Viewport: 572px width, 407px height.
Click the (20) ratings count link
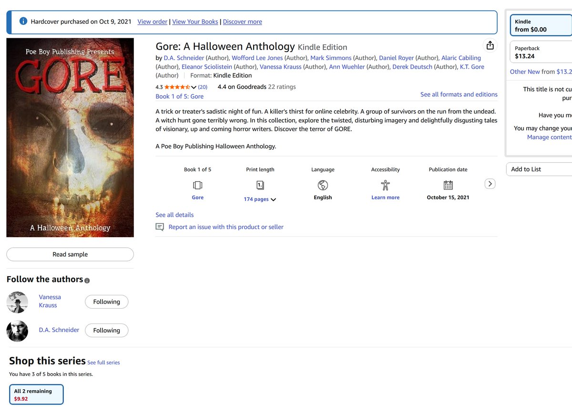(x=203, y=87)
